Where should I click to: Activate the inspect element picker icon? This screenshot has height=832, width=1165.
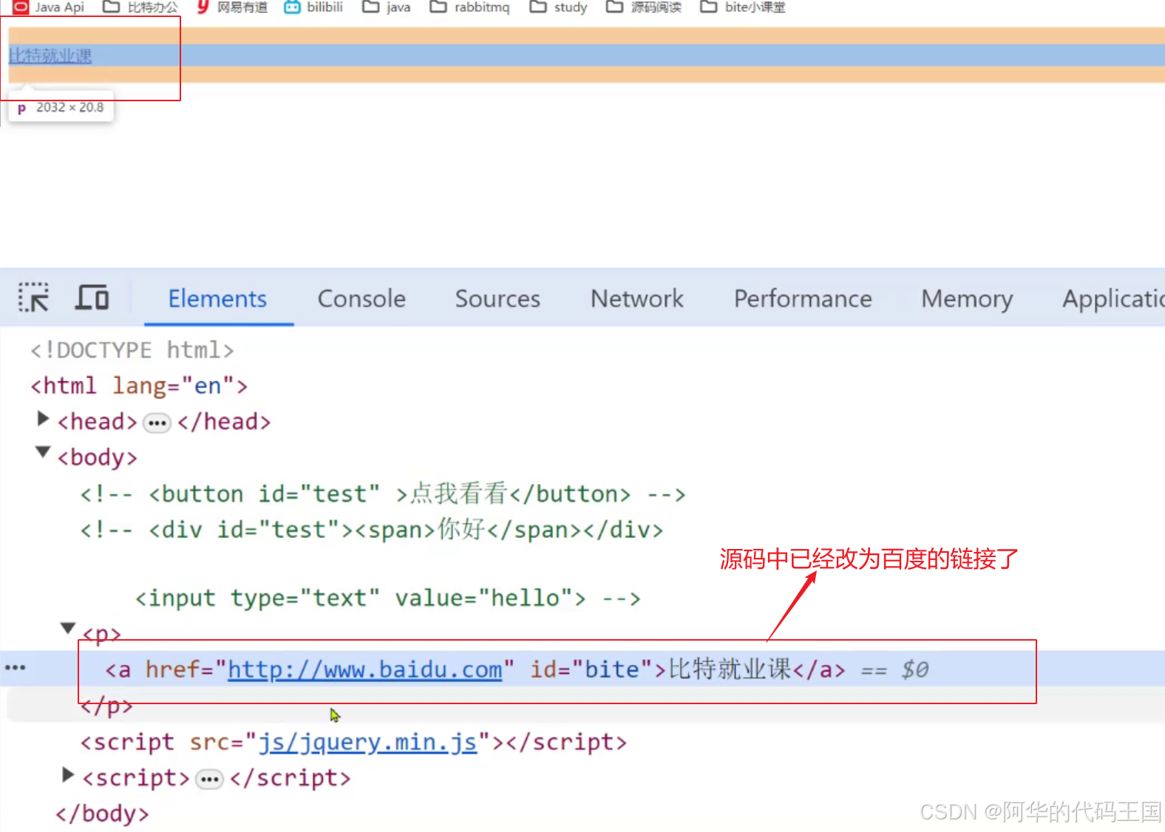33,298
